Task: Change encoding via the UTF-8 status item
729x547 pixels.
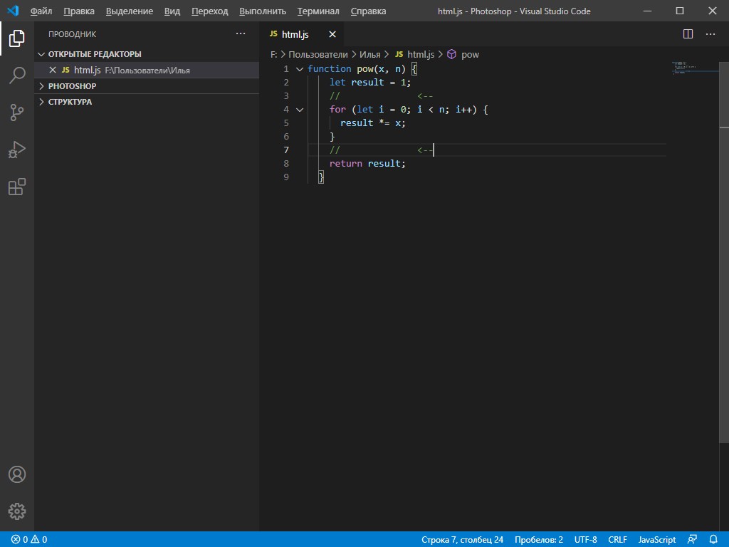Action: (x=585, y=539)
